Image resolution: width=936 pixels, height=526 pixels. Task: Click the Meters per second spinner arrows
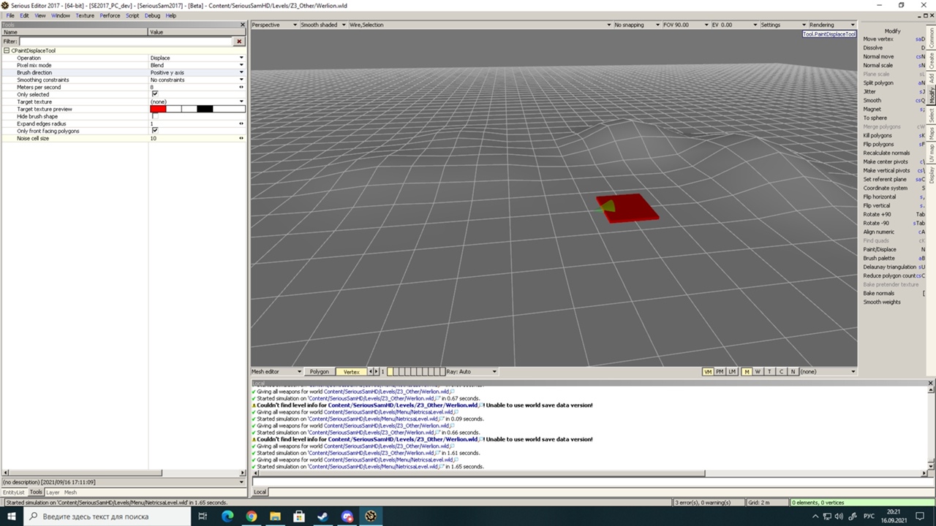[x=241, y=87]
